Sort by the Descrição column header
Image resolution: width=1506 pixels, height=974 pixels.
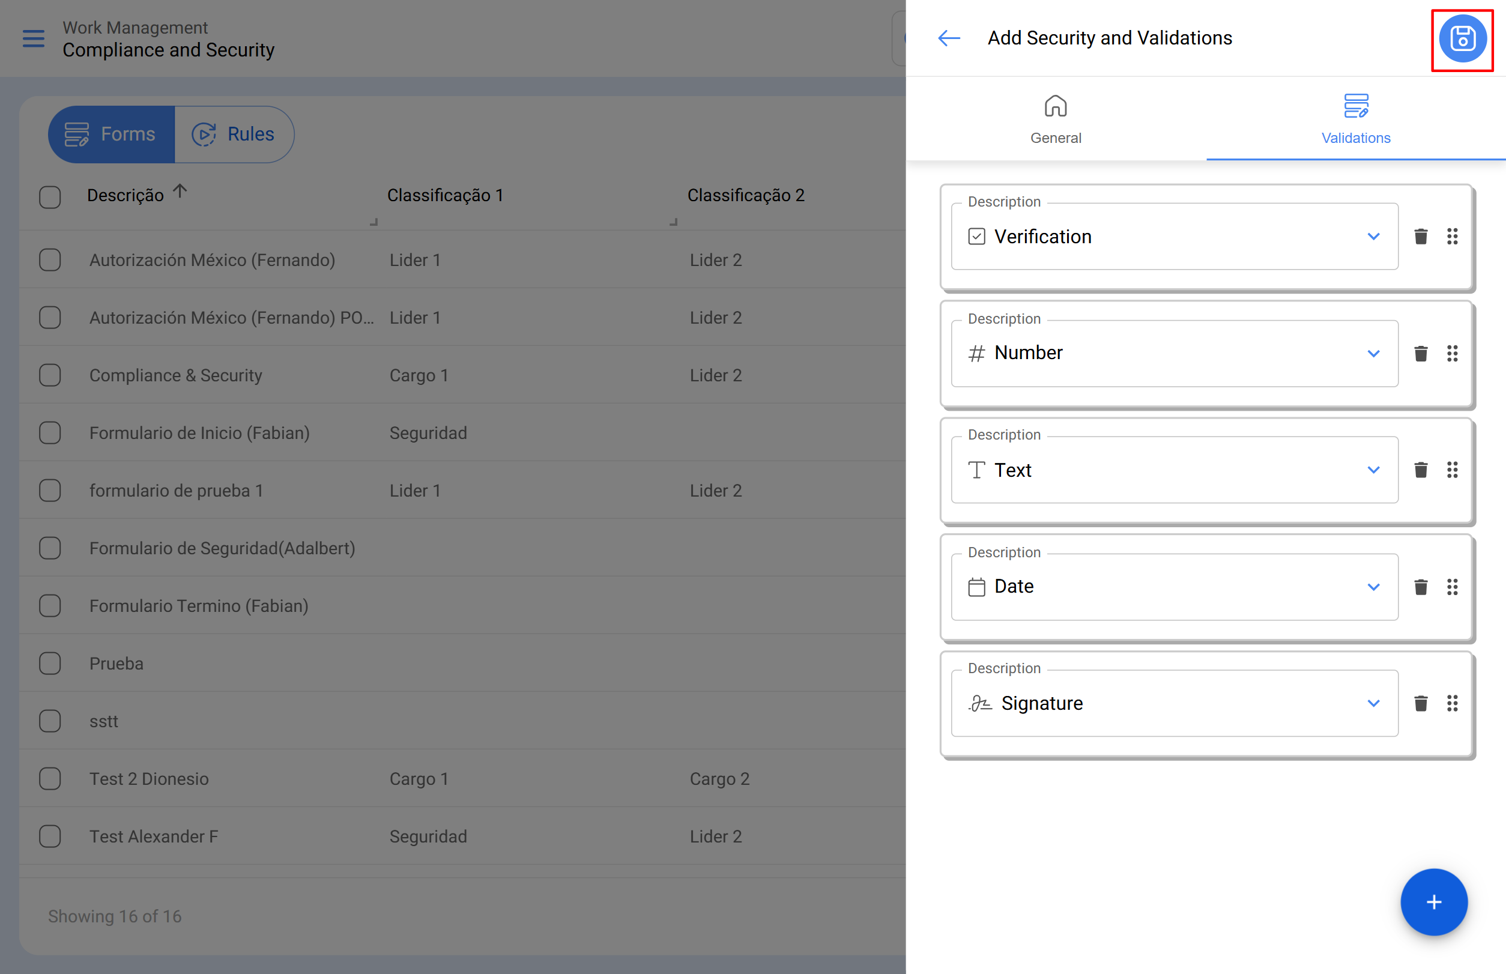click(x=126, y=195)
